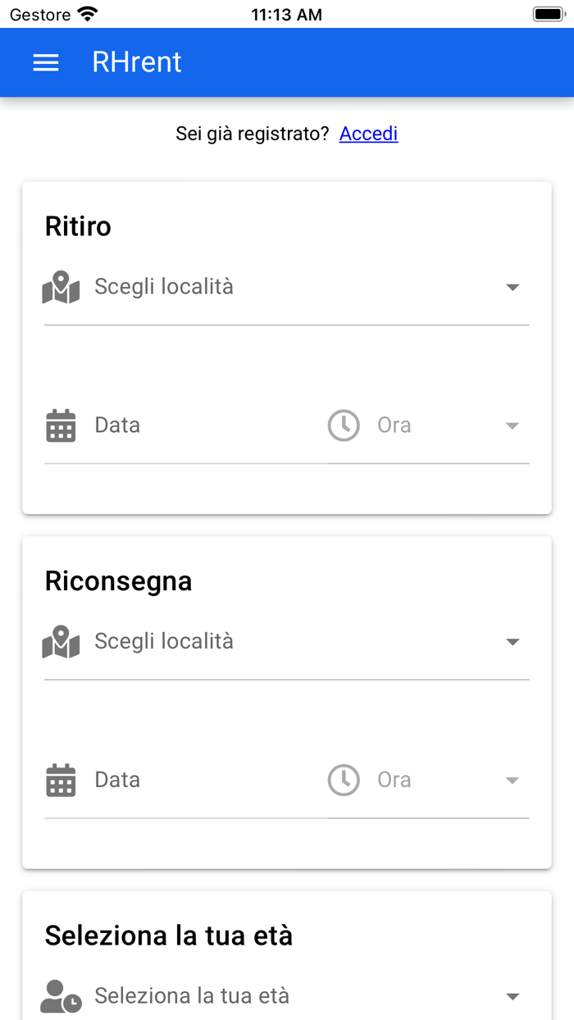
Task: Expand the Ora dropdown arrow in Riconsegna
Action: pos(512,780)
